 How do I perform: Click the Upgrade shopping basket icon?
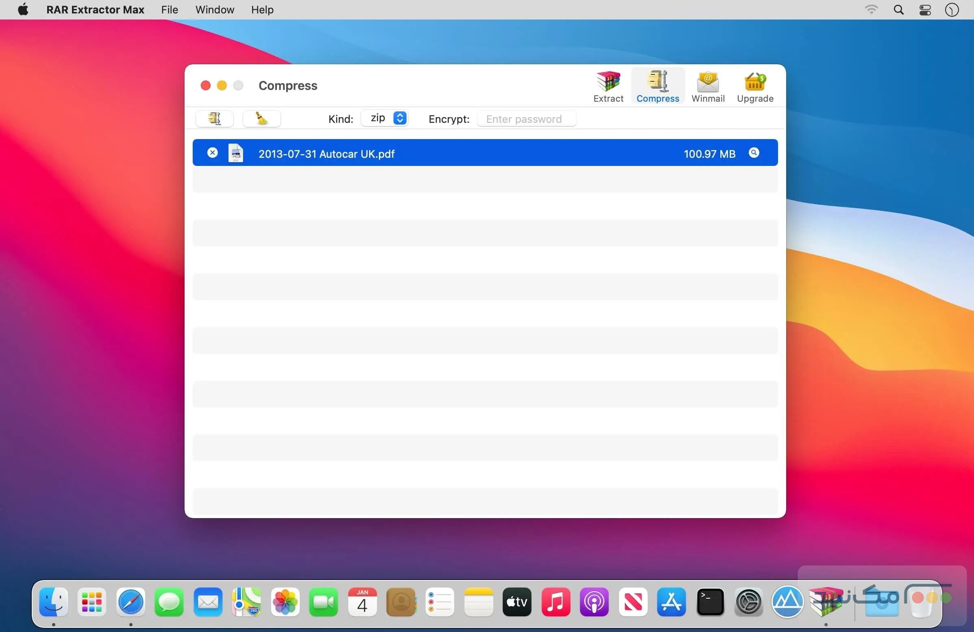(x=754, y=82)
